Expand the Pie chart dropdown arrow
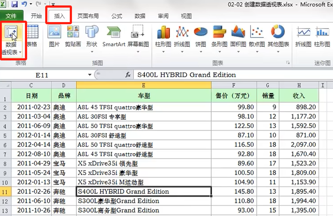 201,52
